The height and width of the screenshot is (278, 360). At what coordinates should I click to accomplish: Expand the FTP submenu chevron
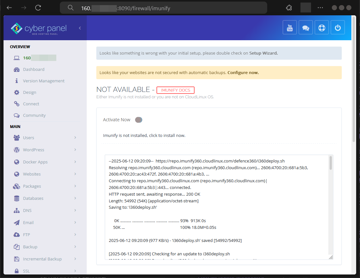point(75,235)
